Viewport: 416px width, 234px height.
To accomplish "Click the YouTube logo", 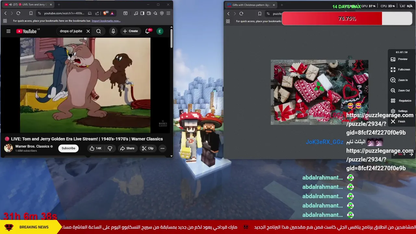I will point(27,31).
